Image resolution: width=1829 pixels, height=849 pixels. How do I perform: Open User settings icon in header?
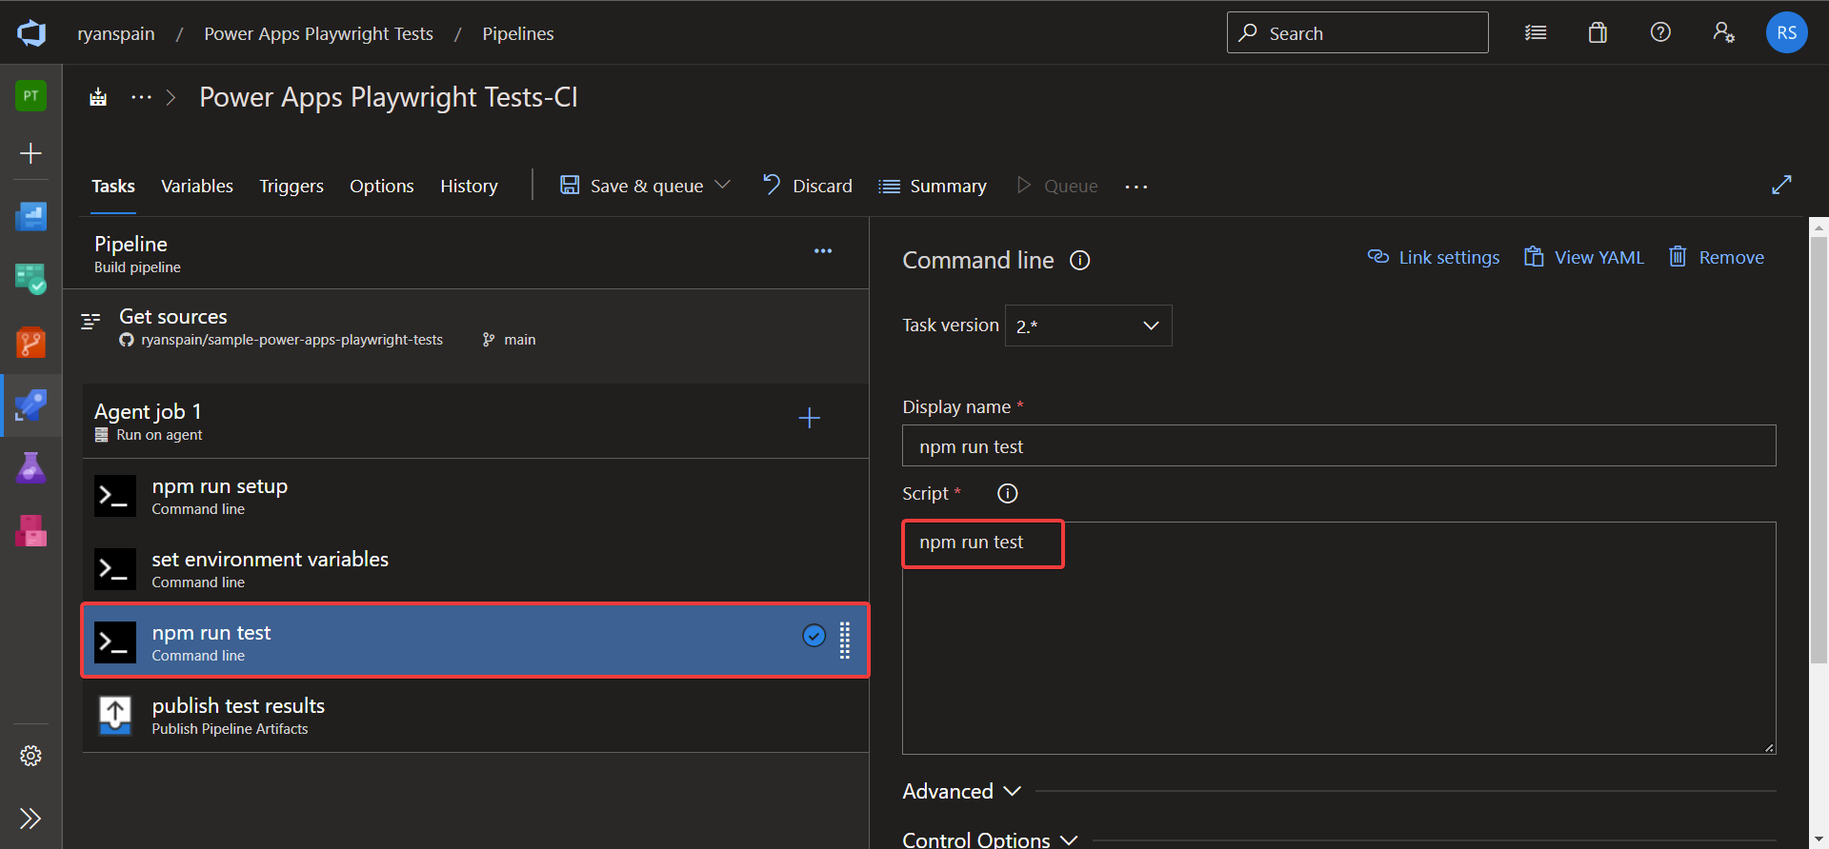tap(1723, 32)
